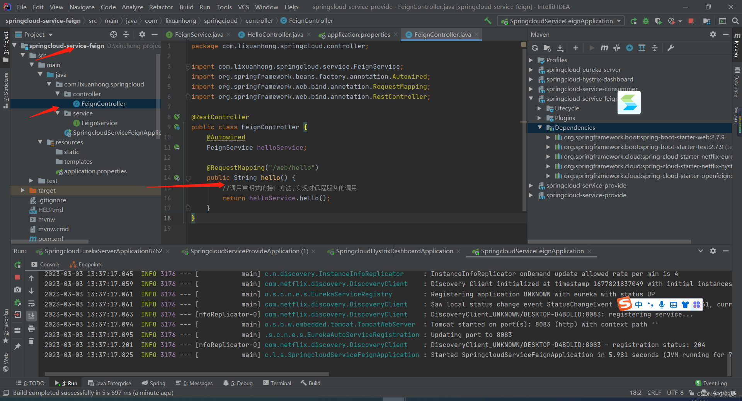Open the run configuration dropdown
Screen dimensions: 742x401
[x=561, y=21]
